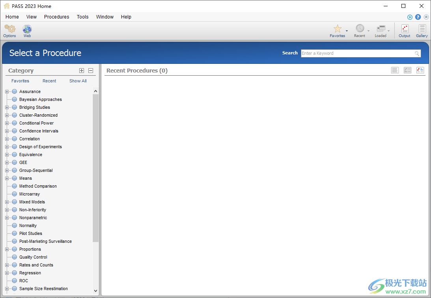Click the Normality category bullet icon
431x298 pixels.
click(x=15, y=225)
